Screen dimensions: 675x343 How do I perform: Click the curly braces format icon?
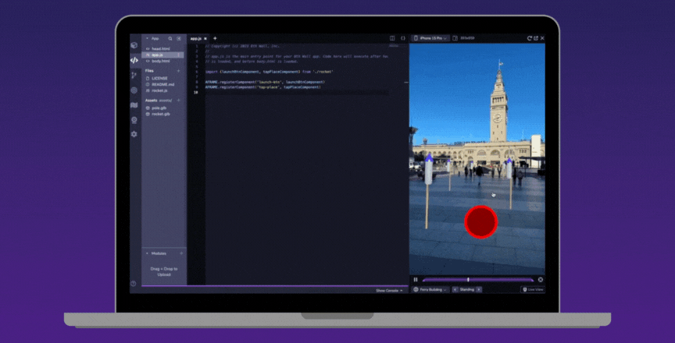coord(403,38)
